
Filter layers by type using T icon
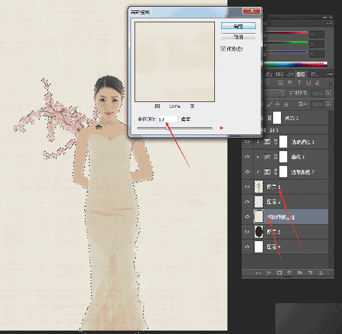click(299, 83)
